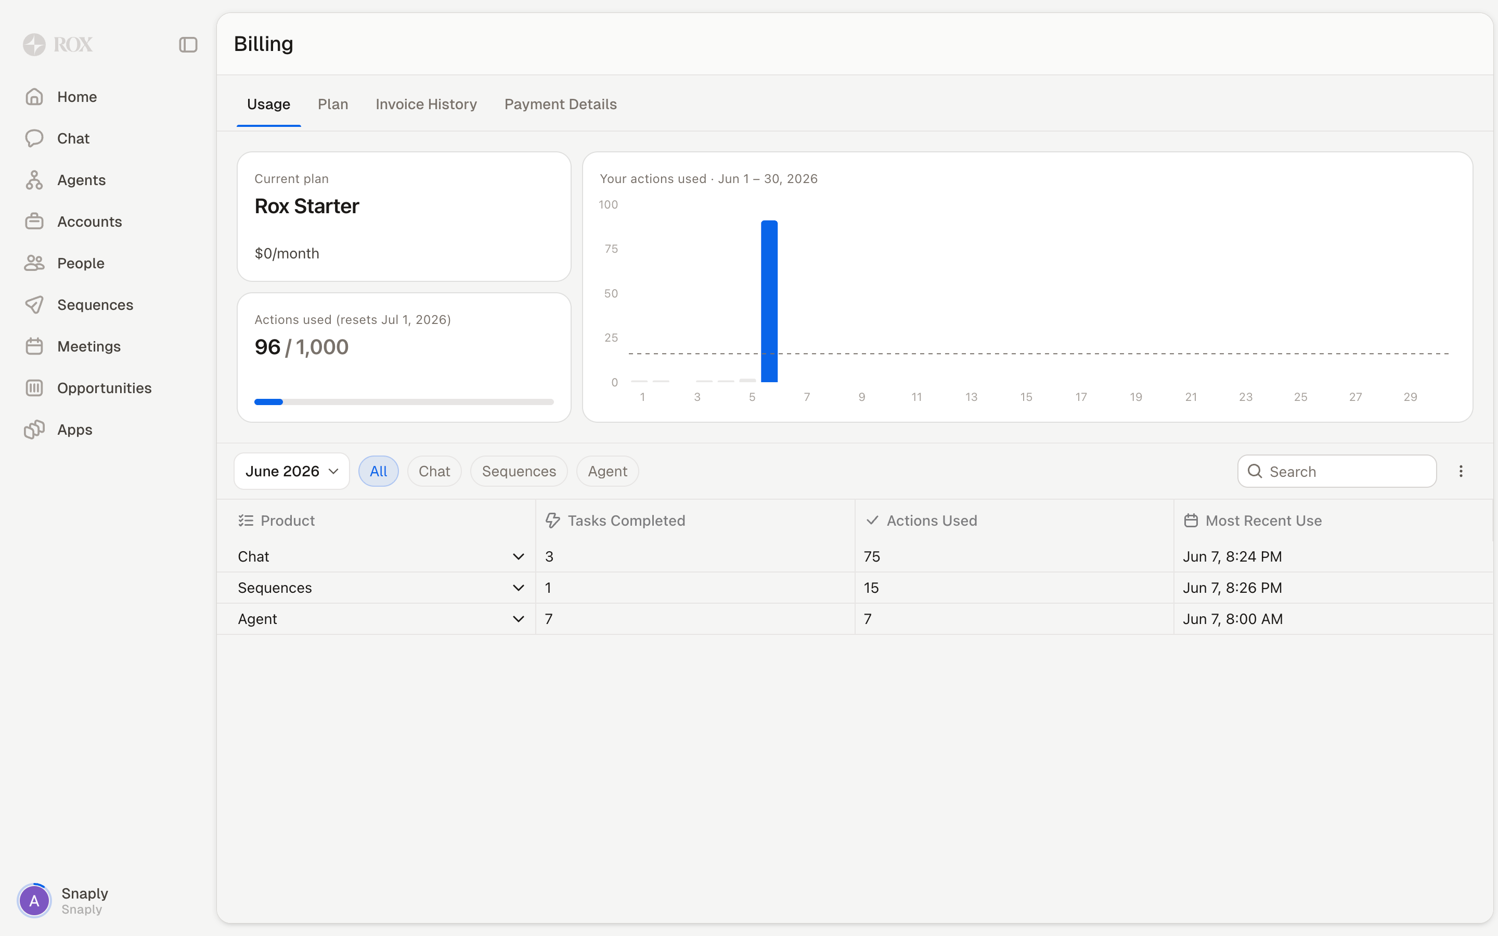Screen dimensions: 1498x936
Task: Click into the Search input field
Action: 1337,471
